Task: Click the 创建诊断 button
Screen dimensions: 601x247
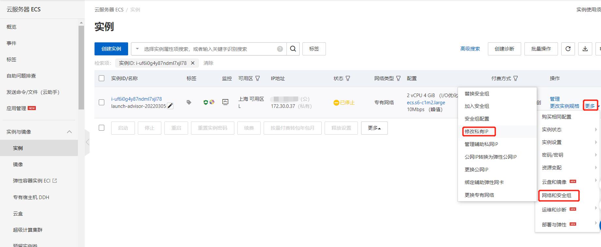Action: tap(505, 49)
